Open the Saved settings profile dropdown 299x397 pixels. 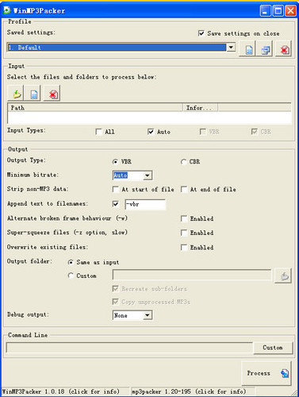coord(231,48)
